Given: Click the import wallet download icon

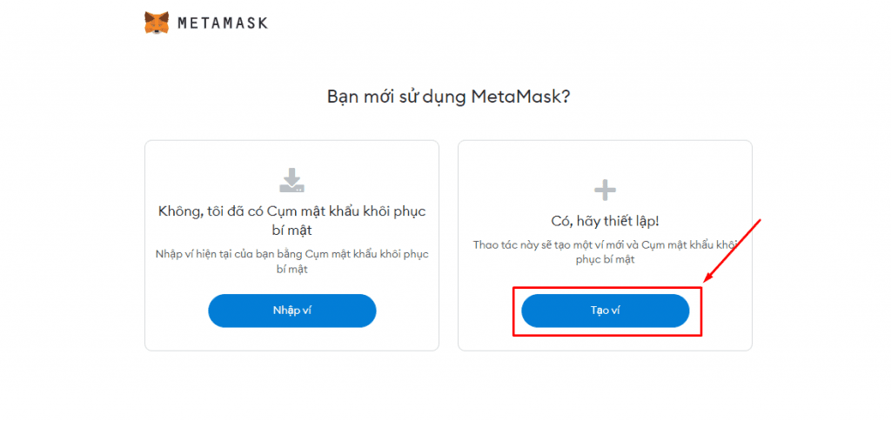Looking at the screenshot, I should click(x=291, y=179).
